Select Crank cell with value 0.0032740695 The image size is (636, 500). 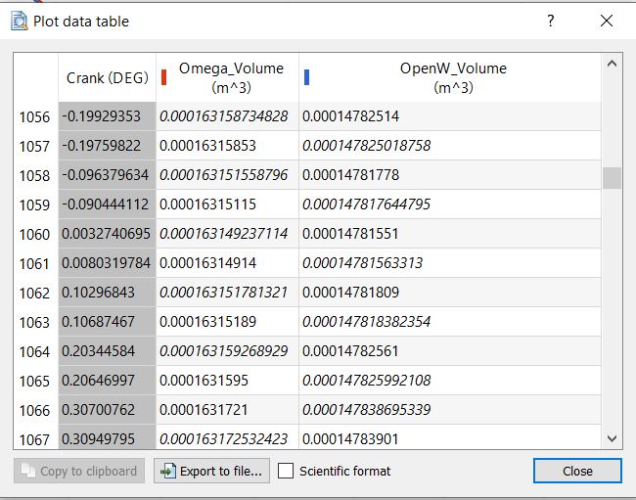tap(107, 234)
